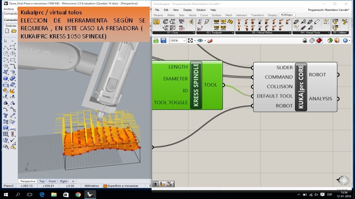This screenshot has height=199, width=355.
Task: Toggle the preview eye icon in Grasshopper
Action: coord(200,41)
